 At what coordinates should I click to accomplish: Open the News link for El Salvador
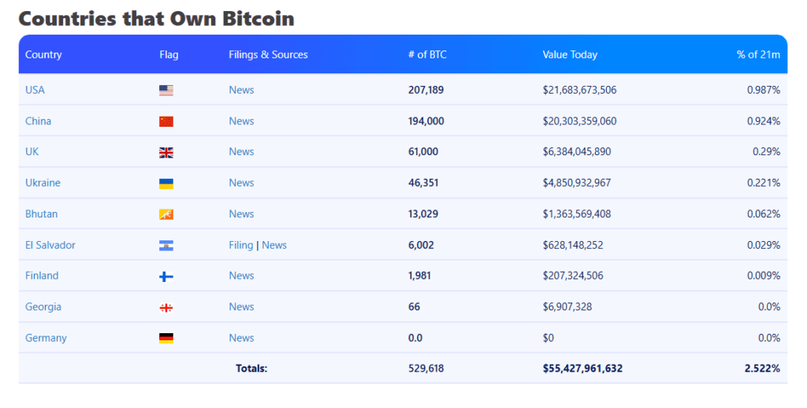pyautogui.click(x=274, y=245)
